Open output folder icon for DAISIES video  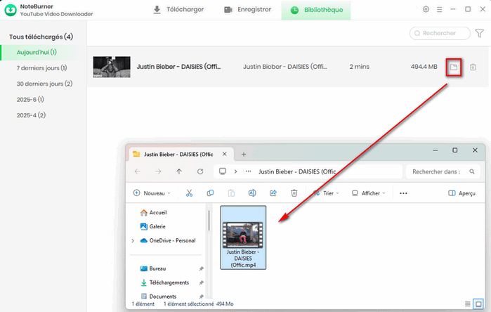(454, 67)
